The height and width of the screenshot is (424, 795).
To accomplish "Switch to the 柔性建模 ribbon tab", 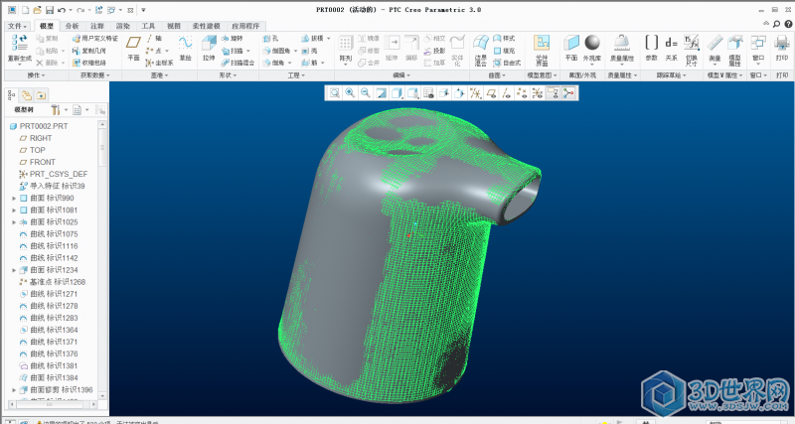I will pyautogui.click(x=206, y=26).
